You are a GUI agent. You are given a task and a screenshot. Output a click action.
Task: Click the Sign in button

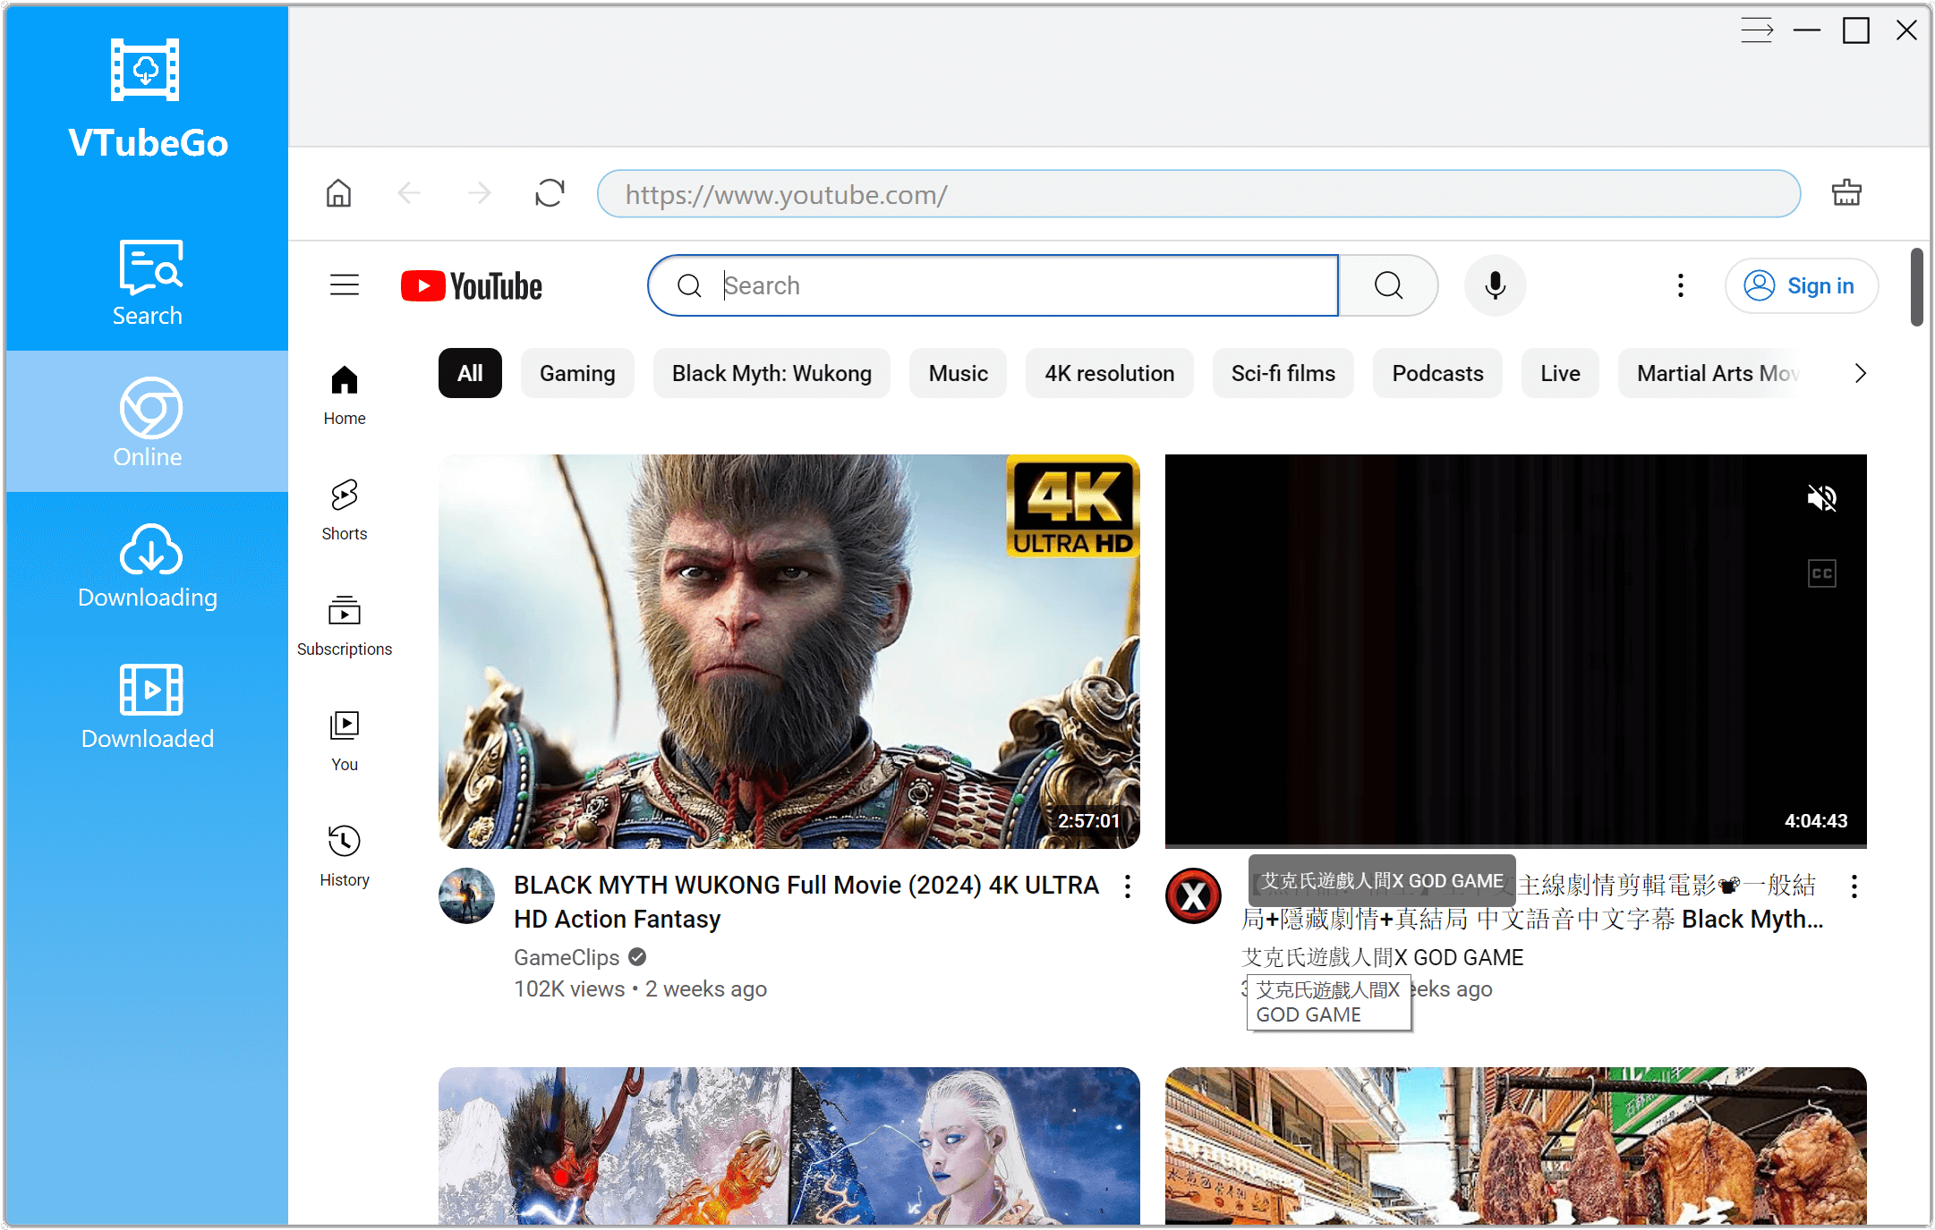click(1802, 285)
